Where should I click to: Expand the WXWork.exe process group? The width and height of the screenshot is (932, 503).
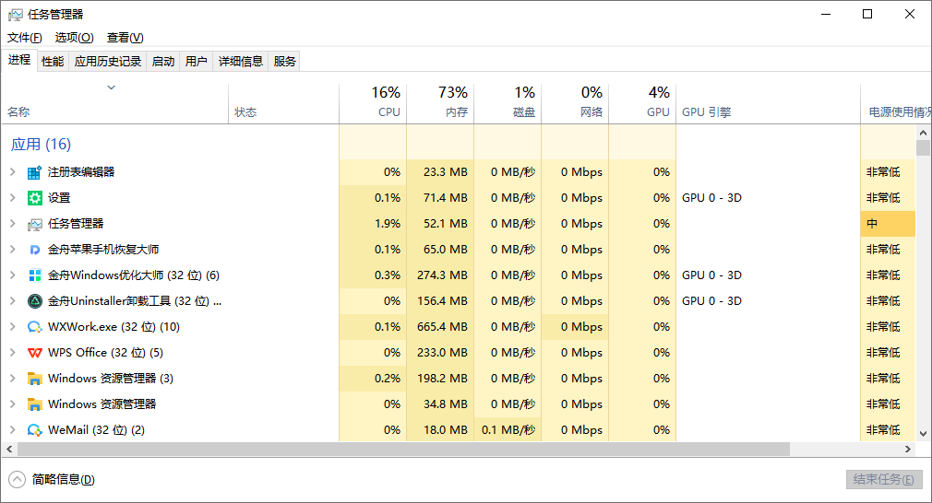pyautogui.click(x=13, y=327)
